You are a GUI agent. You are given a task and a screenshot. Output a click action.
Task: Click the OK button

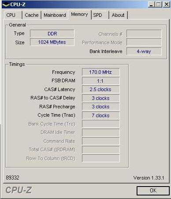click(153, 191)
